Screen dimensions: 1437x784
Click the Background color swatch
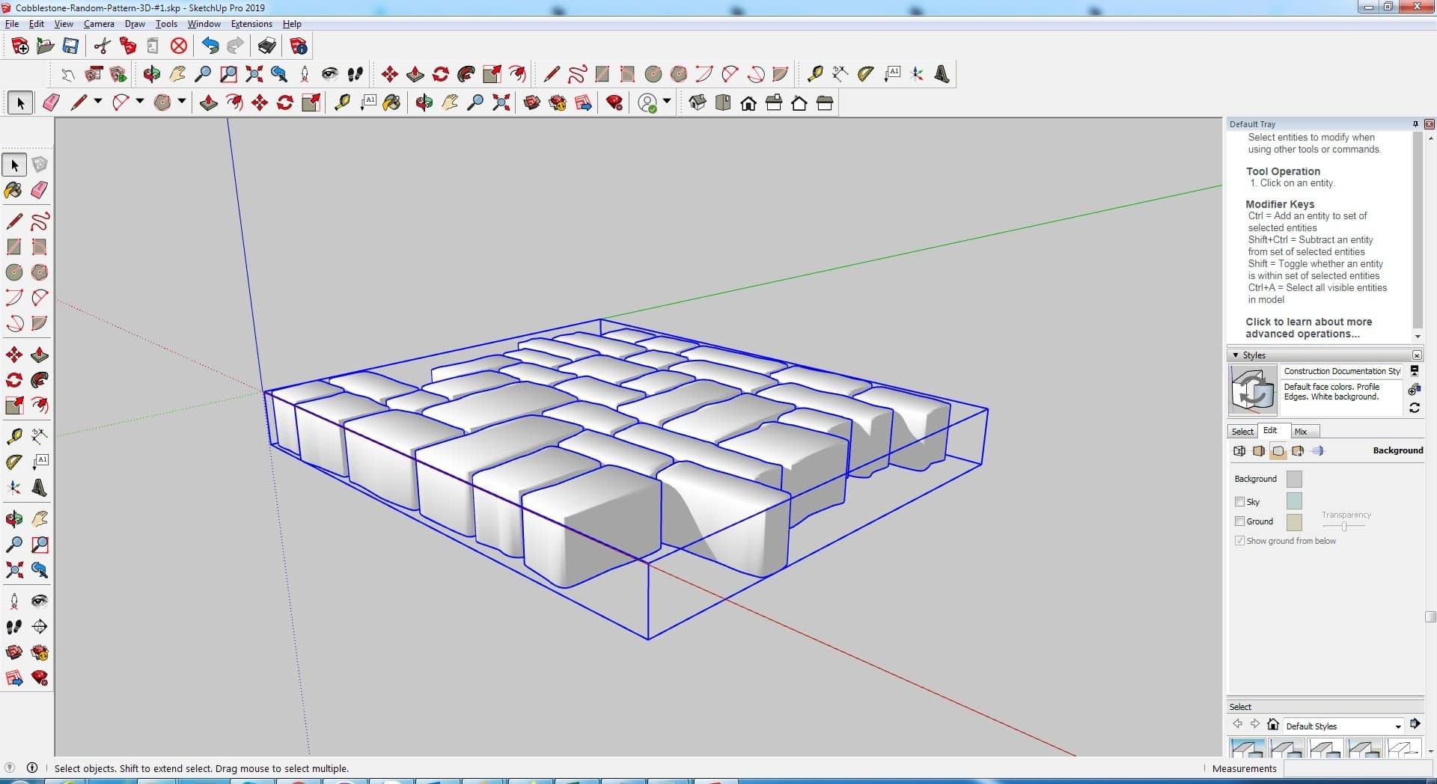1293,479
